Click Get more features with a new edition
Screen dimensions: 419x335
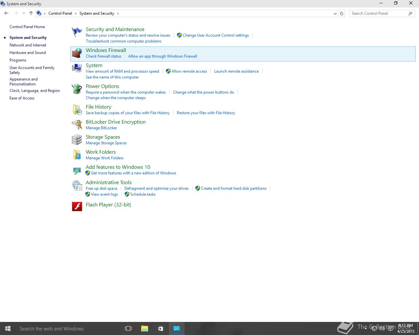[134, 173]
